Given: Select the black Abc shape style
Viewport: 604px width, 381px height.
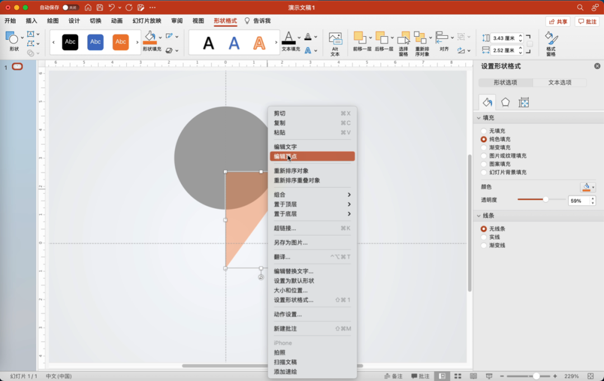Looking at the screenshot, I should [x=70, y=42].
